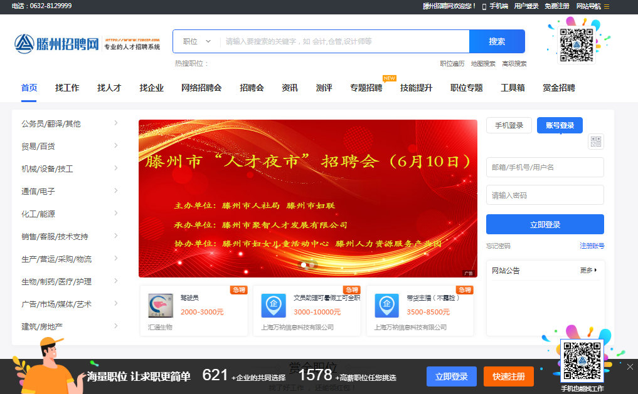
Task: Click the 手机端 phone icon in top bar
Action: pos(484,6)
